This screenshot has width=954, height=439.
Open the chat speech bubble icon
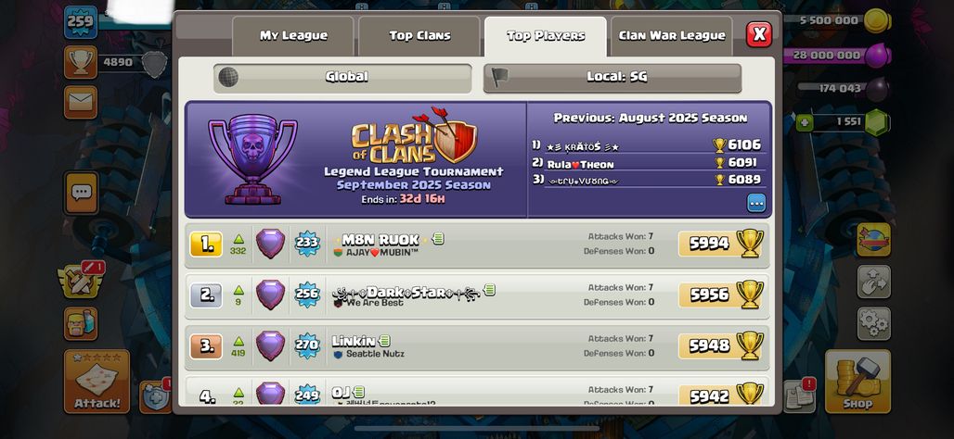click(81, 193)
